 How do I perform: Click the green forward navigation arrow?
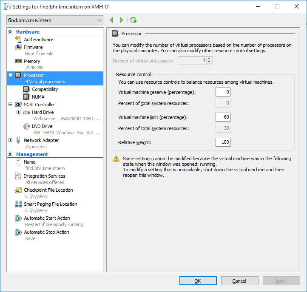tap(122, 20)
